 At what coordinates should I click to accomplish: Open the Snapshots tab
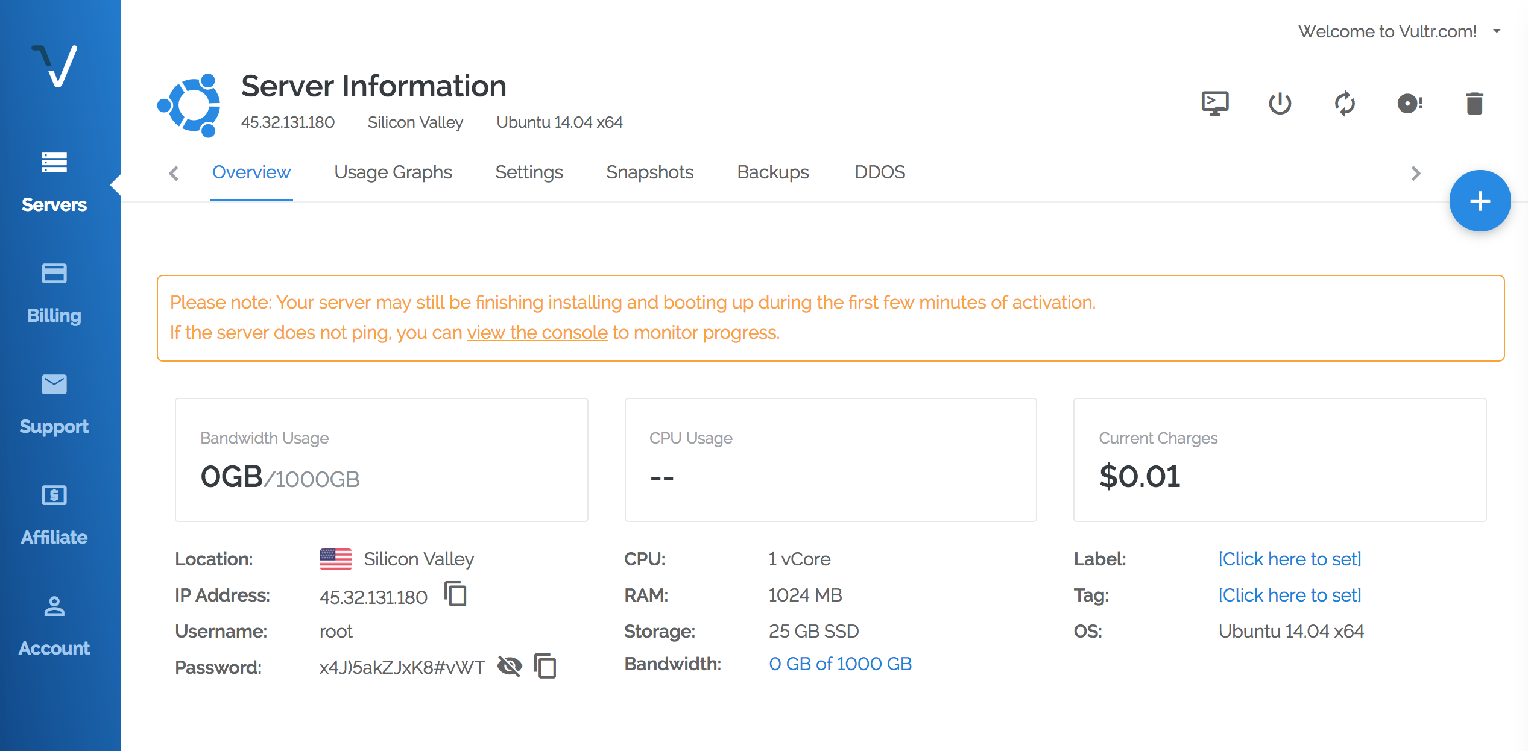coord(649,172)
